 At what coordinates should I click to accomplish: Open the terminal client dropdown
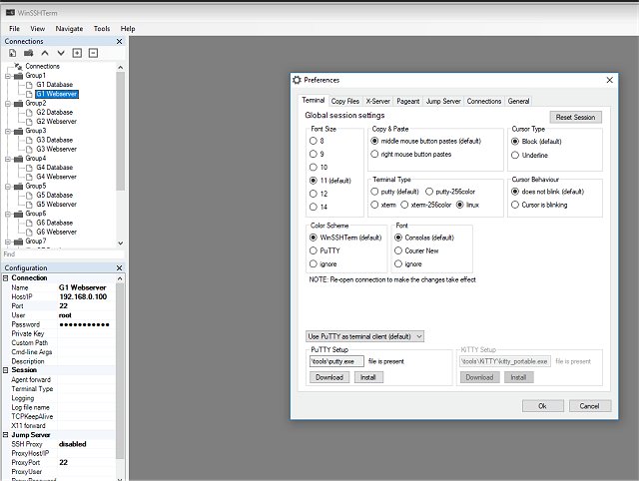pos(364,336)
